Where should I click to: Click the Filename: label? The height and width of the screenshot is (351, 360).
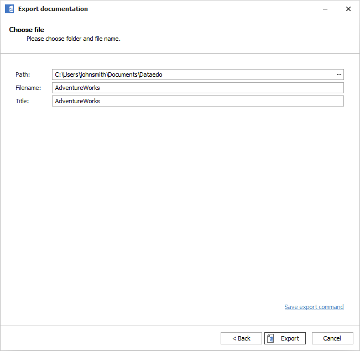28,88
